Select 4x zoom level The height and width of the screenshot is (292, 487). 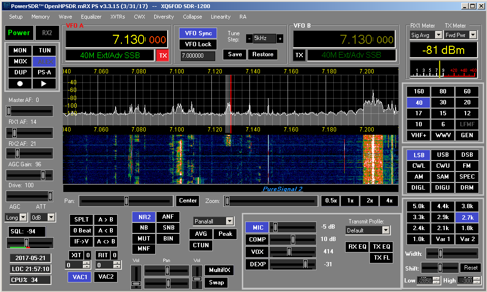click(x=389, y=201)
